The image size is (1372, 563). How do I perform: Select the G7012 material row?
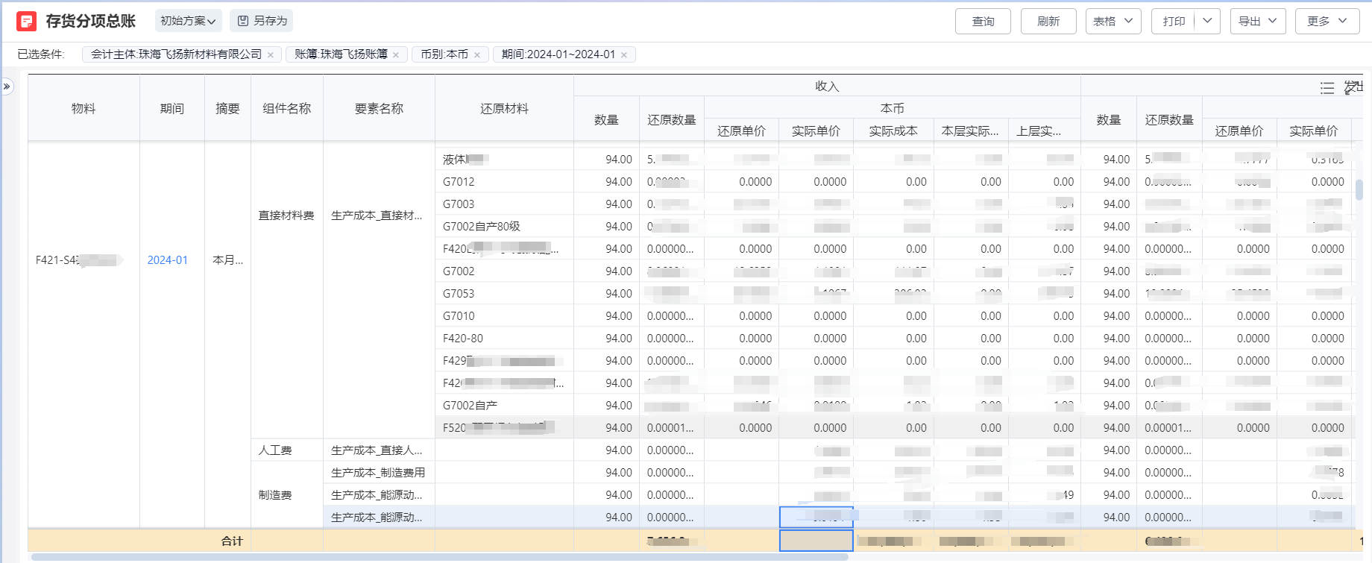tap(504, 182)
